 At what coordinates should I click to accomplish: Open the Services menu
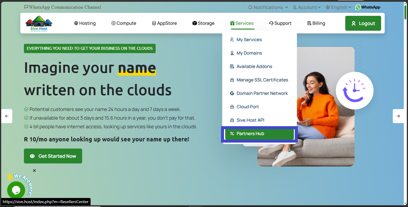tap(242, 23)
